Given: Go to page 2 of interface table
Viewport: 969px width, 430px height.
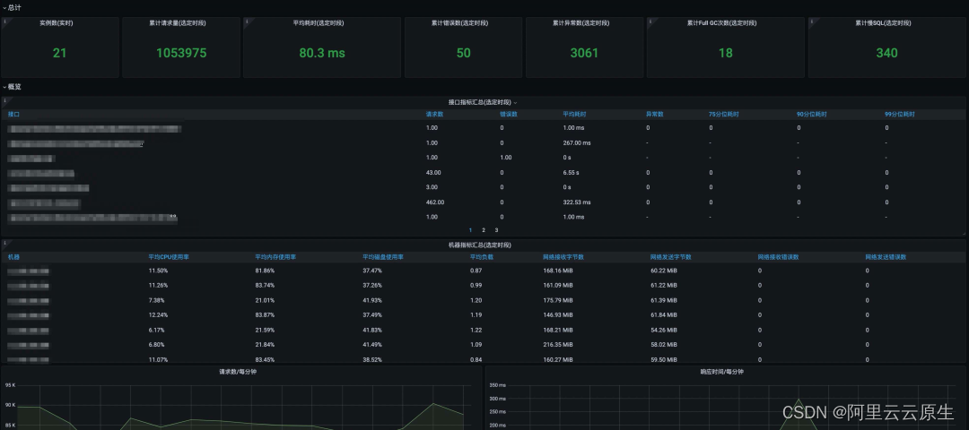Looking at the screenshot, I should [x=484, y=230].
